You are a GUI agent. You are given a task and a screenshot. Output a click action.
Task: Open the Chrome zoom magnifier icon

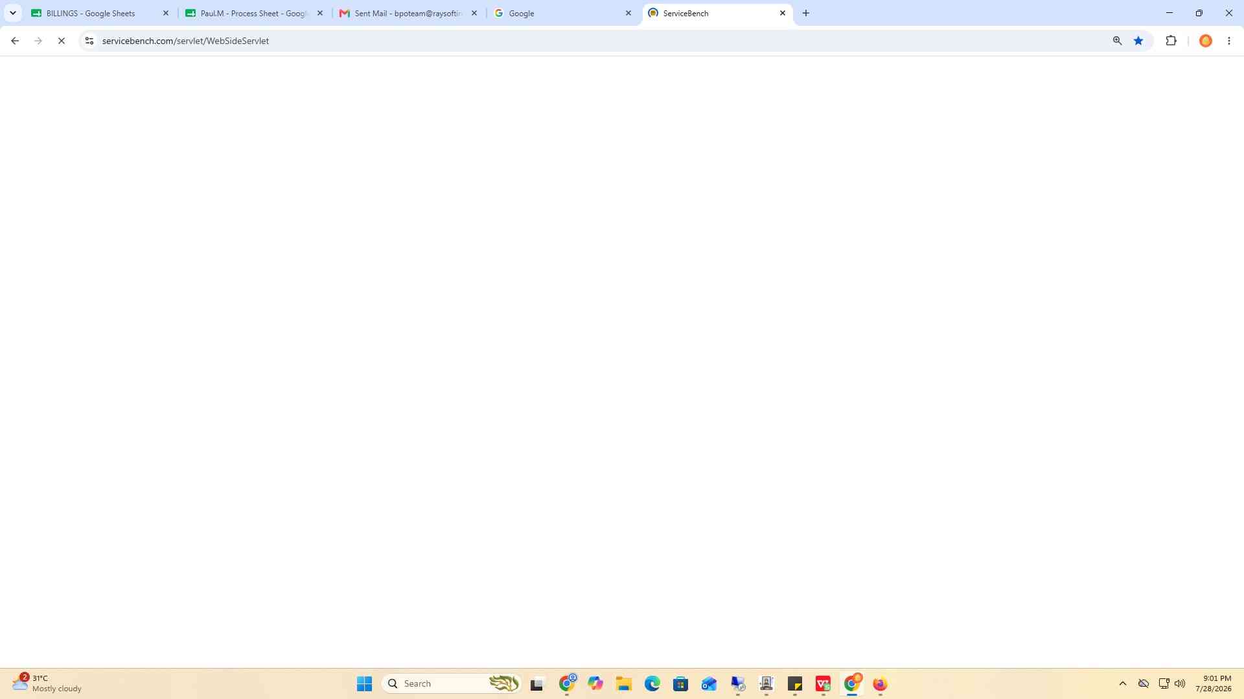(x=1117, y=41)
